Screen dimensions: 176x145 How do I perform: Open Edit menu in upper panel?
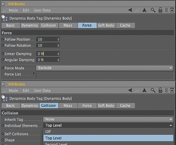click(x=26, y=10)
